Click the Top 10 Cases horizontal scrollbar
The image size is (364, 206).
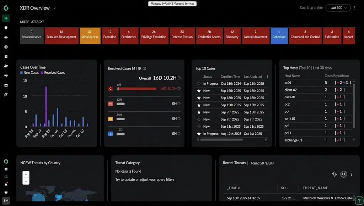click(221, 140)
